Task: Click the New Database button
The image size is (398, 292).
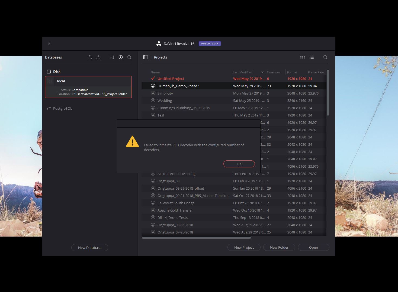Action: [x=90, y=248]
